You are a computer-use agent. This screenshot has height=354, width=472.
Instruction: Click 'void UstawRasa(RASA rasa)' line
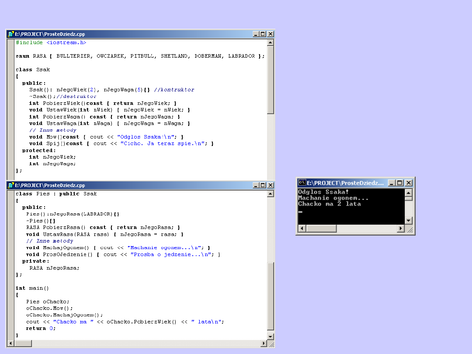(105, 234)
